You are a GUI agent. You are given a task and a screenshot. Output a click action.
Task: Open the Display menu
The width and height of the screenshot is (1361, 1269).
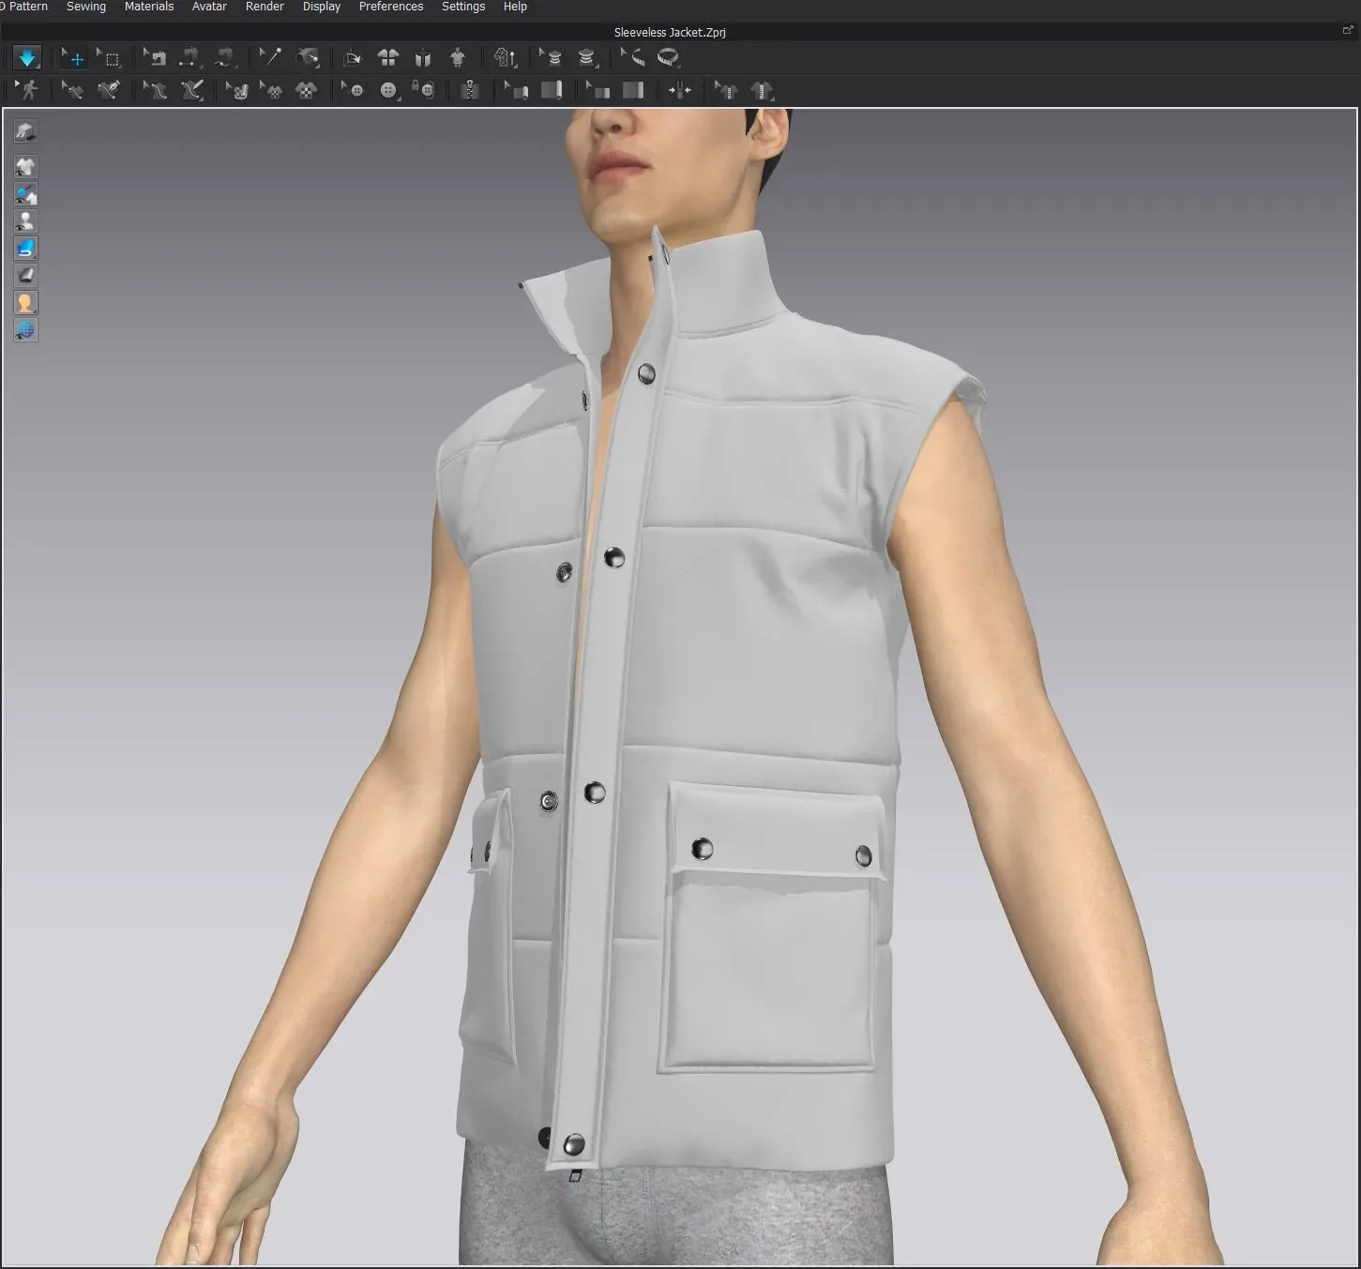point(321,8)
